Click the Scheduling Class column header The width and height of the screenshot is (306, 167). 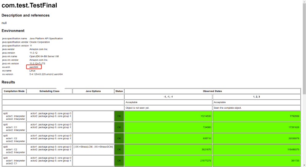click(x=49, y=91)
